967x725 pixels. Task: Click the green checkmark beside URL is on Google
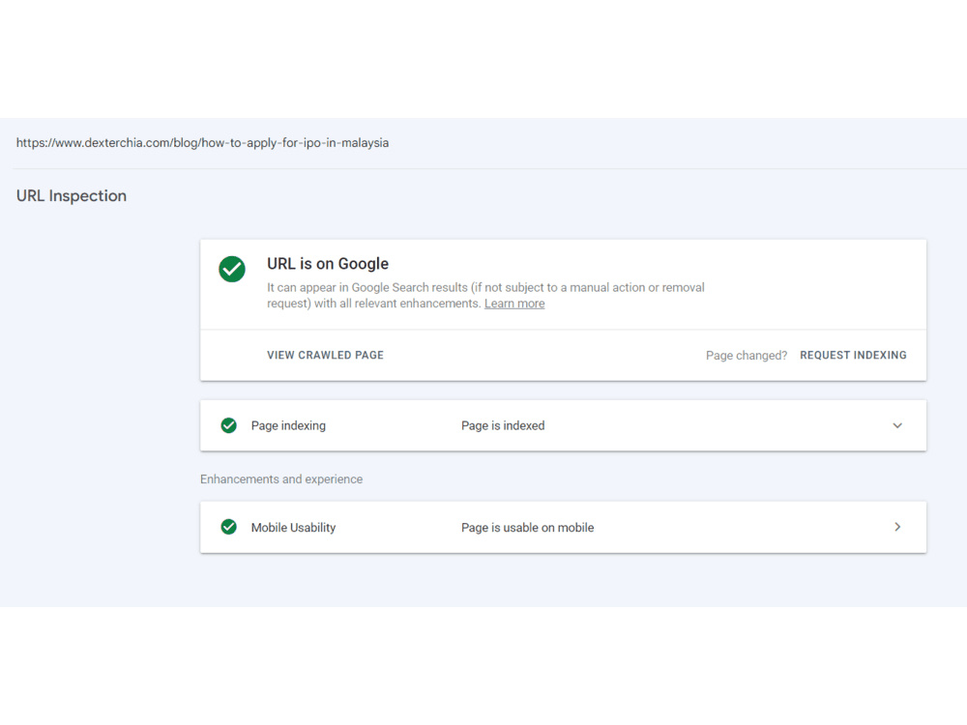[232, 269]
